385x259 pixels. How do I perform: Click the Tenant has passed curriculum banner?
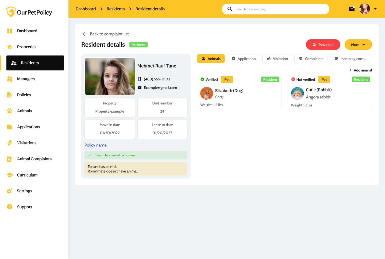tap(136, 155)
